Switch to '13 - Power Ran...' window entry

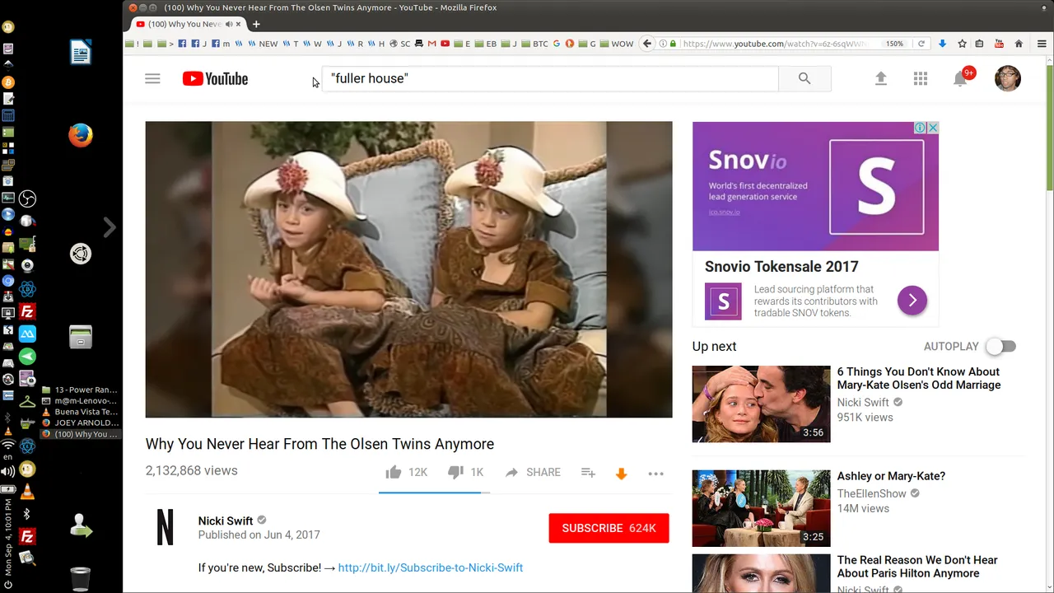tap(80, 390)
